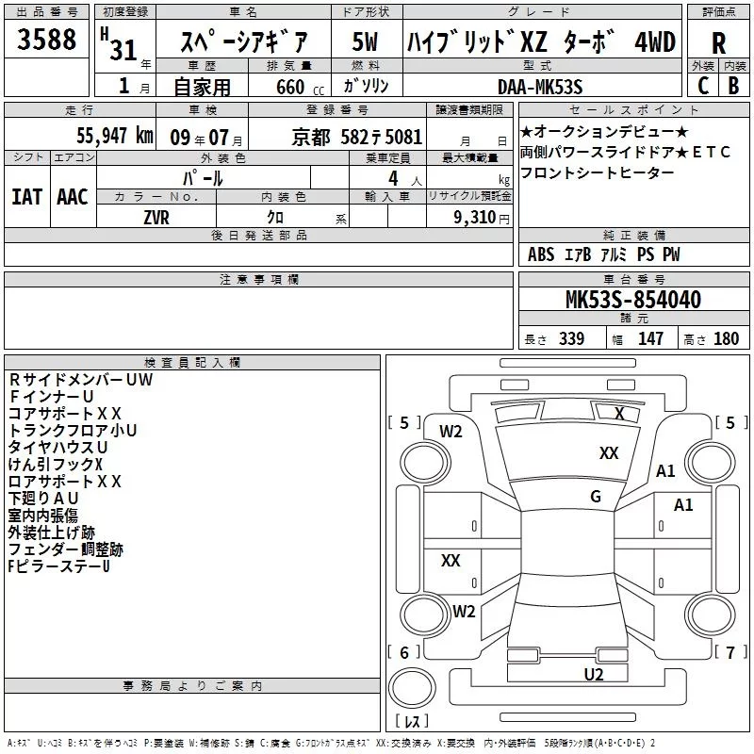Click the door shape value 5W
Image resolution: width=754 pixels, height=754 pixels.
366,41
